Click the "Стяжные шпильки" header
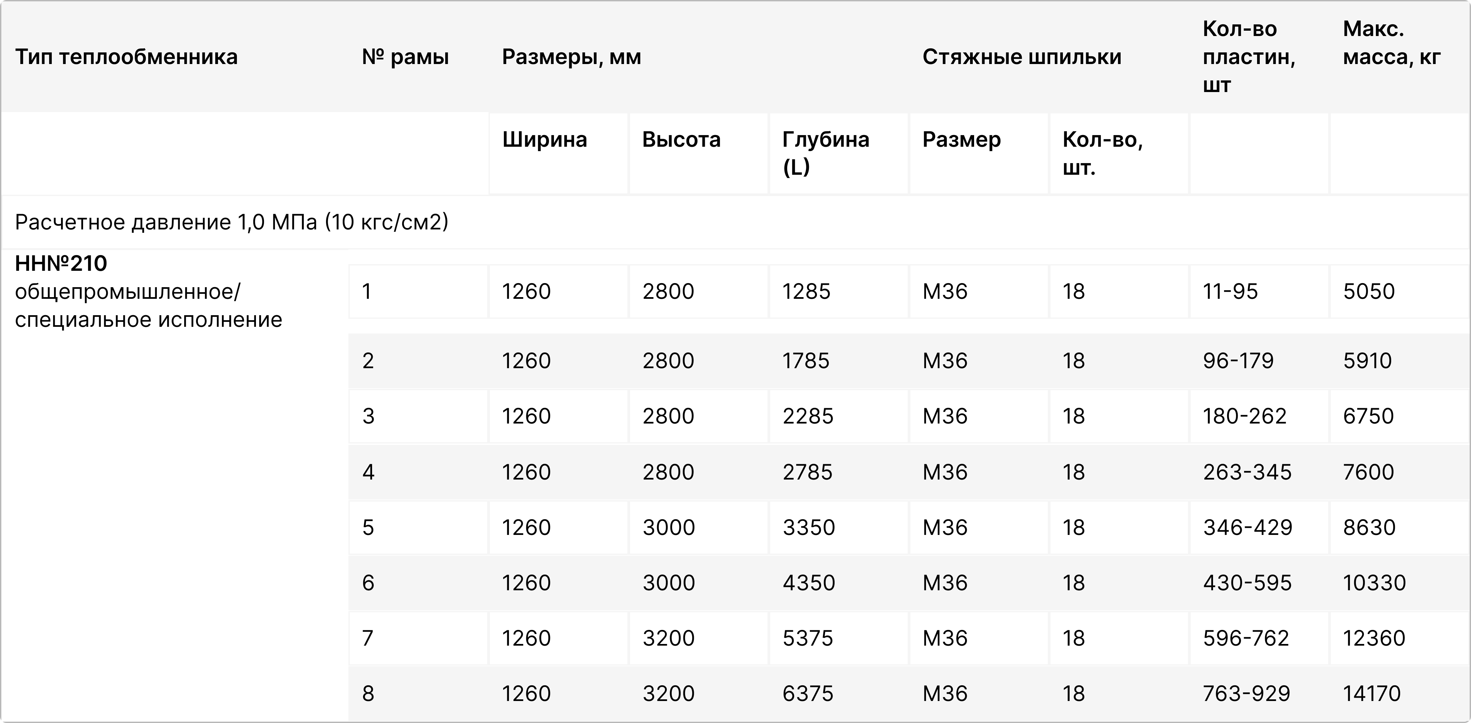Image resolution: width=1471 pixels, height=723 pixels. point(1021,57)
